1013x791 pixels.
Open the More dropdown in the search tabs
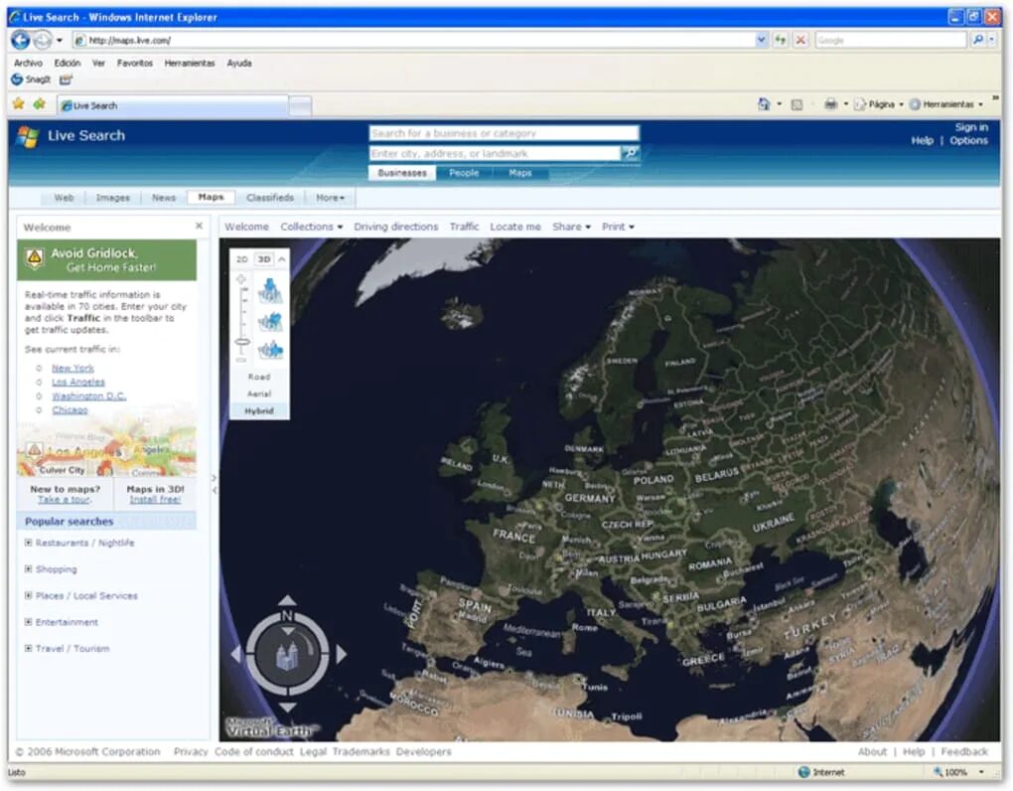[330, 198]
